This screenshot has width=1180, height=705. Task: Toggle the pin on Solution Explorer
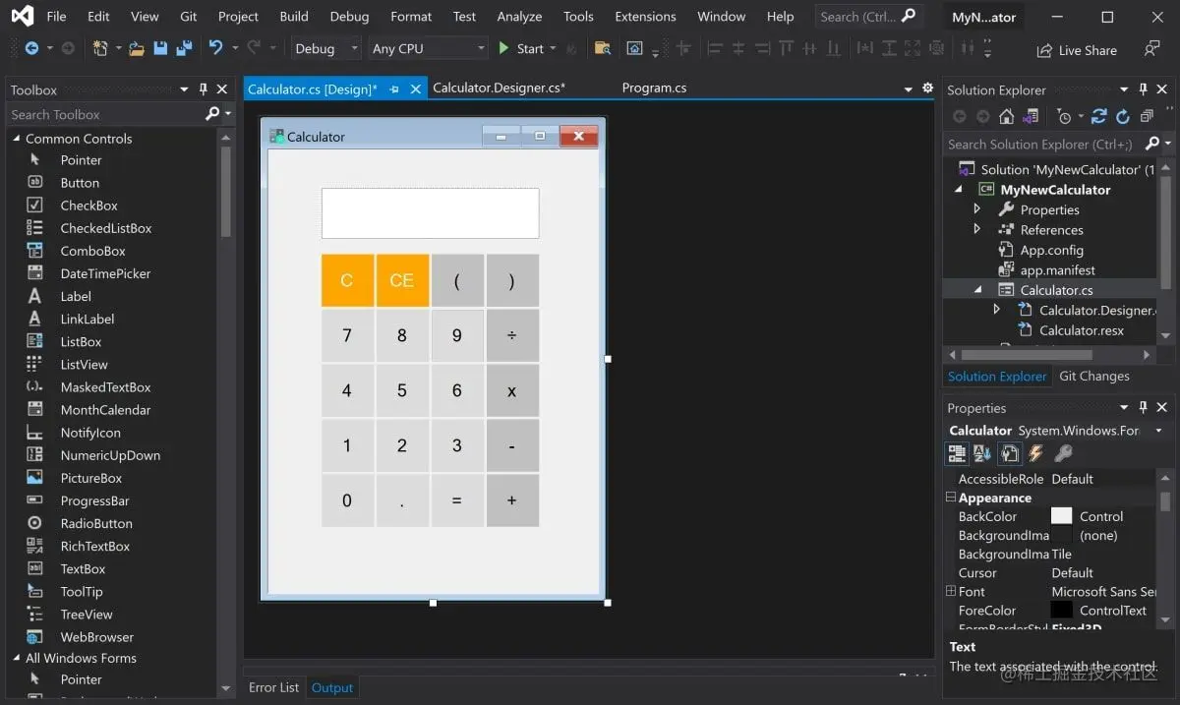pyautogui.click(x=1144, y=89)
